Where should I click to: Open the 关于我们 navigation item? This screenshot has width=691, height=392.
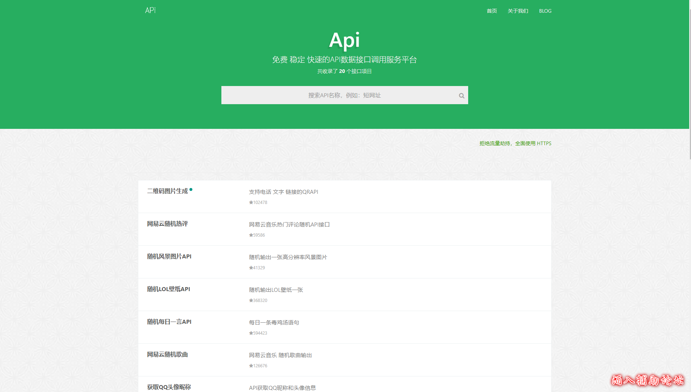click(x=518, y=11)
